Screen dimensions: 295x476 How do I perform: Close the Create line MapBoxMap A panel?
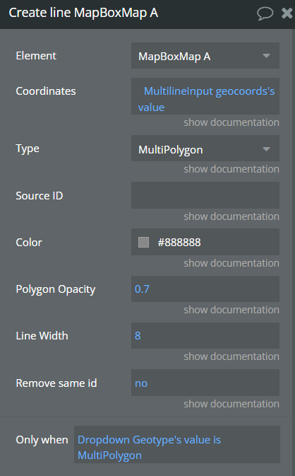point(287,13)
